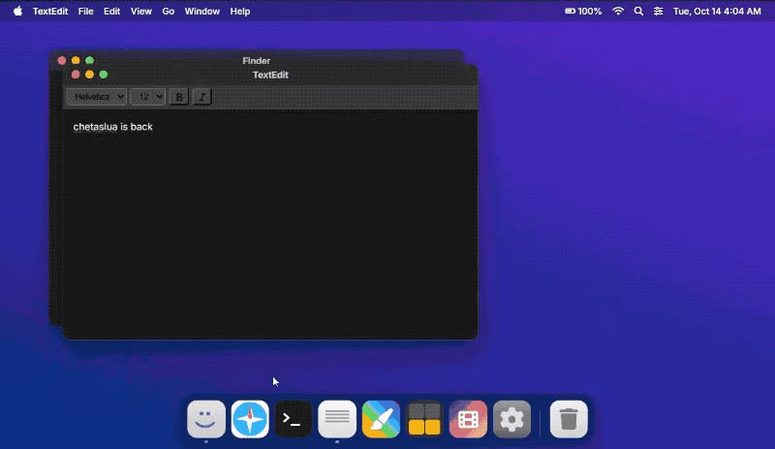This screenshot has width=775, height=449.
Task: Click inside the TextEdit document area
Action: pyautogui.click(x=270, y=224)
